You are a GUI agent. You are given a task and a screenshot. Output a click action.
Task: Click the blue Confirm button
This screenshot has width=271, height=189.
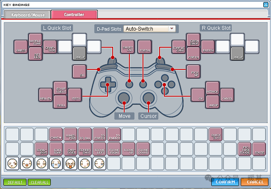(x=225, y=182)
